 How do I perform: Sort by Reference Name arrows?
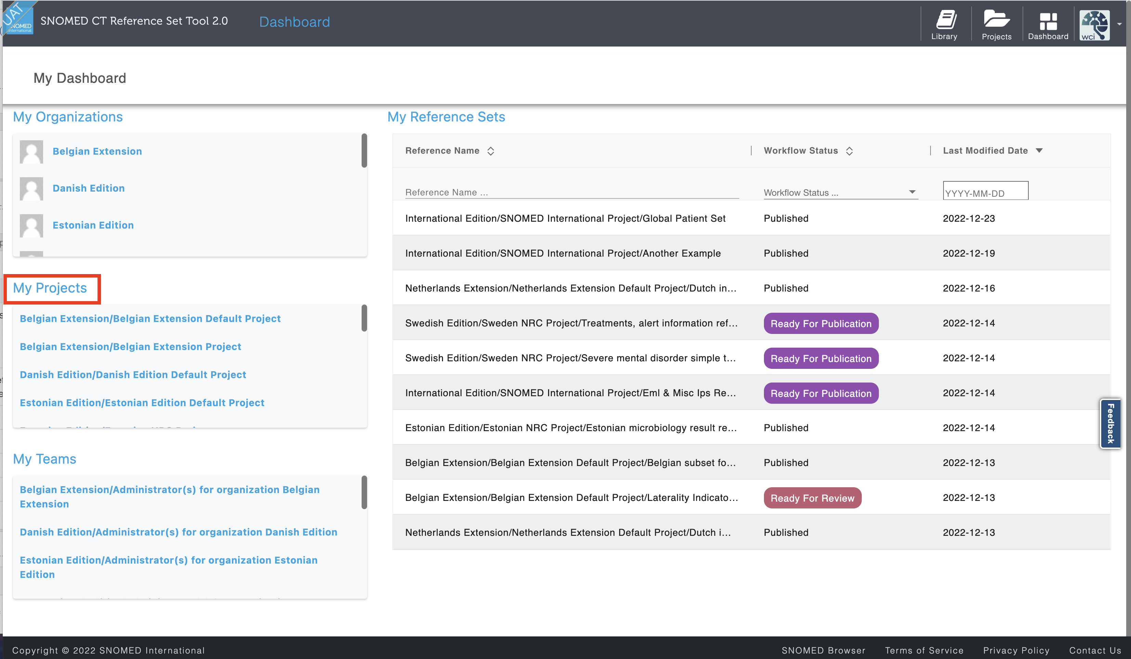pos(491,151)
